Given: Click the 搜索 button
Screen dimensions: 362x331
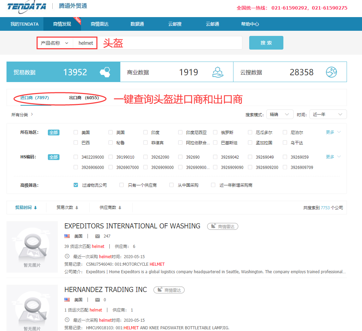Looking at the screenshot, I should [266, 43].
